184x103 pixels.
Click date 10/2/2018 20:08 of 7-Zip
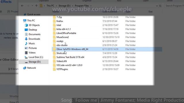110,17
